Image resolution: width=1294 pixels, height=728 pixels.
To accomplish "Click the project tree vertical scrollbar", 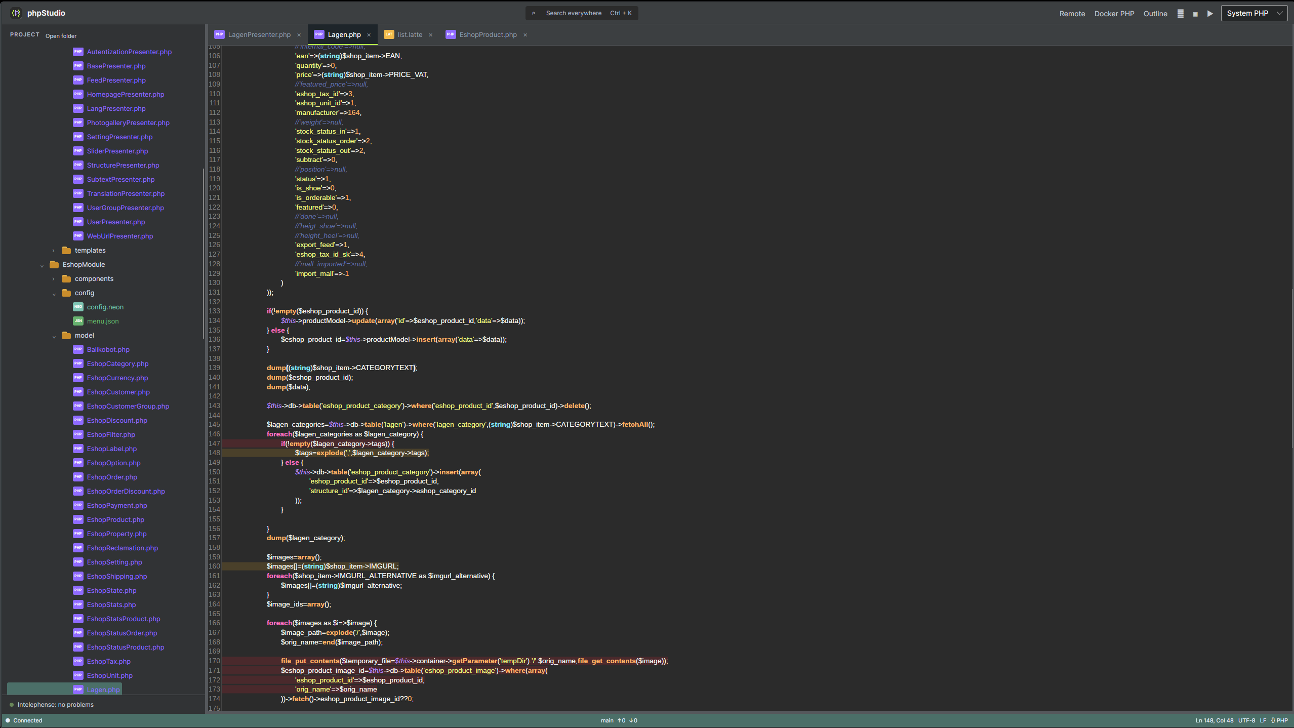I will pos(204,253).
